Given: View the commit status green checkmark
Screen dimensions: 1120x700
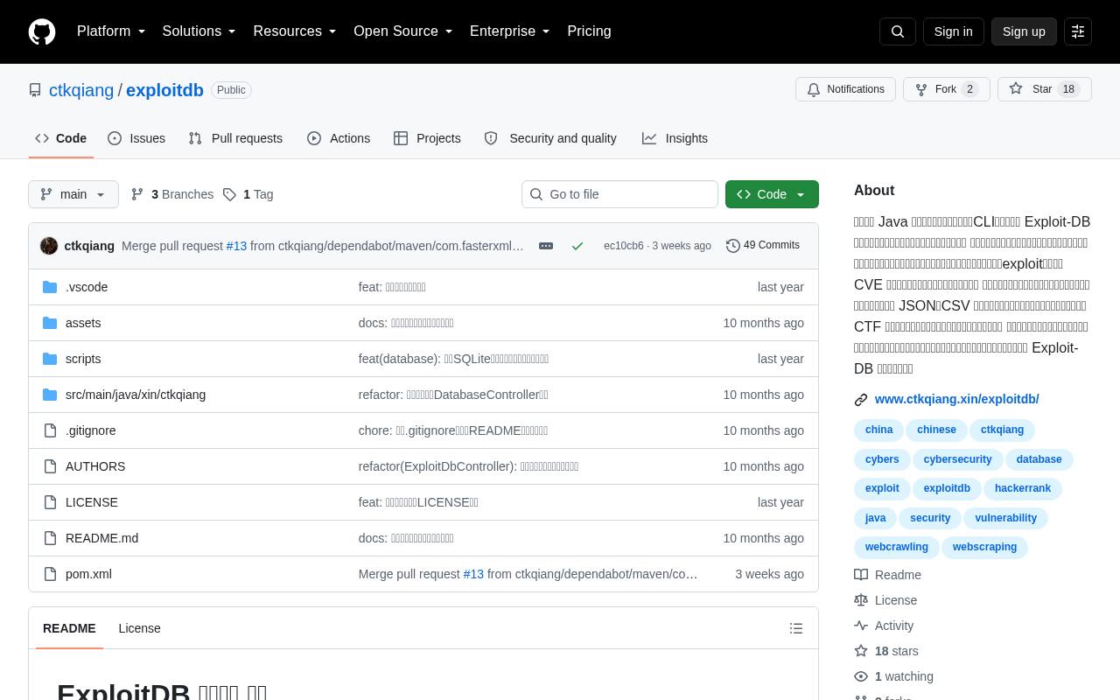Looking at the screenshot, I should (577, 246).
